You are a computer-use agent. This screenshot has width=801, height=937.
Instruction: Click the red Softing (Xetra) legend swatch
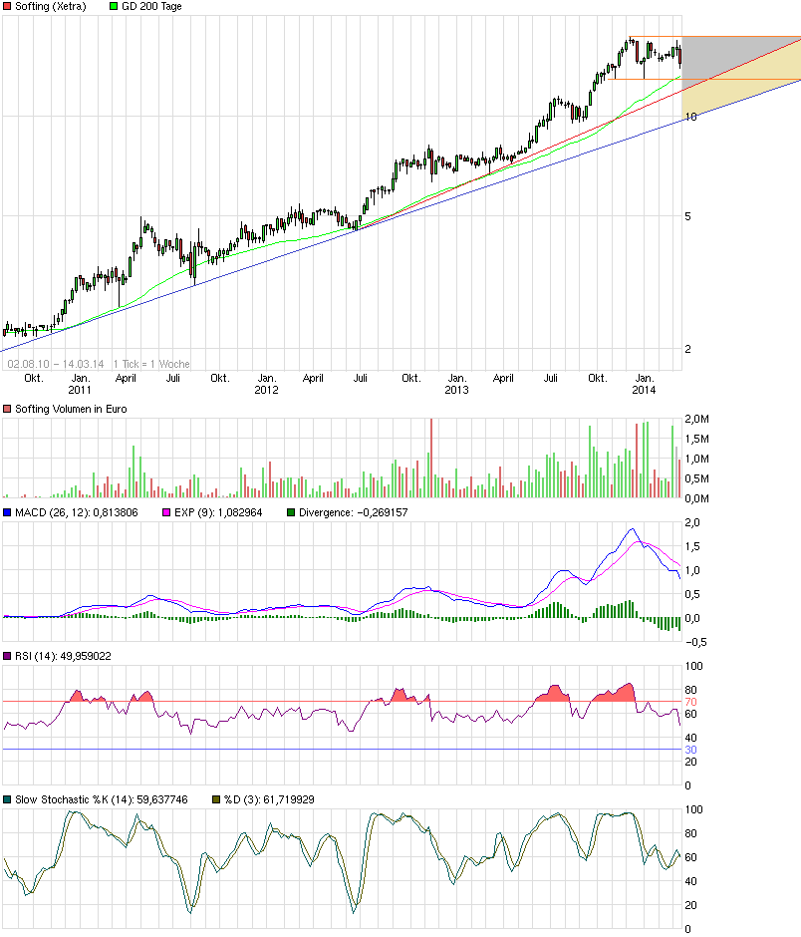pos(7,7)
